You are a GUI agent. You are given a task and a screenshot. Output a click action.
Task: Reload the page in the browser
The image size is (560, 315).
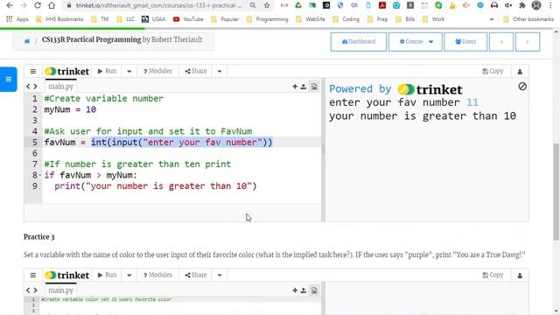pos(38,5)
